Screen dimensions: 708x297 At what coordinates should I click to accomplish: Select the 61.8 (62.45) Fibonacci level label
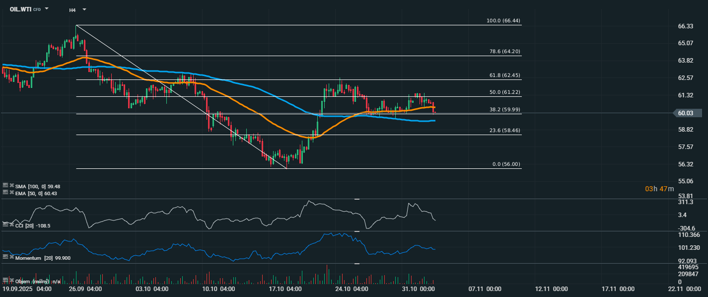pos(503,75)
